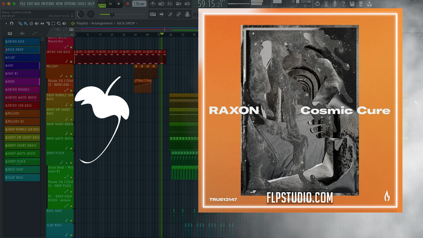Select the Zoom magnifier tool in the playlist

[x=59, y=23]
